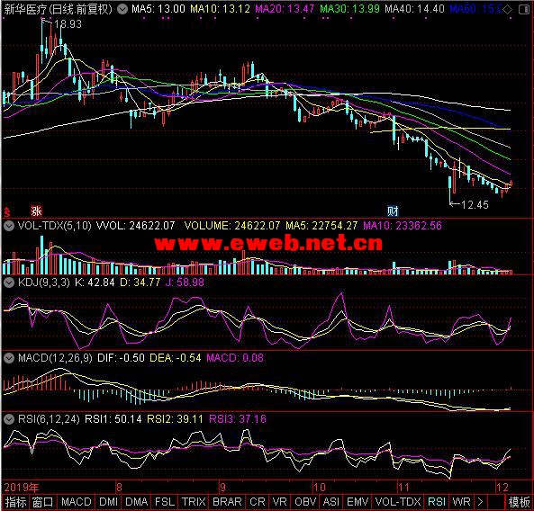
Task: Select the 指标 tab
Action: coord(15,502)
